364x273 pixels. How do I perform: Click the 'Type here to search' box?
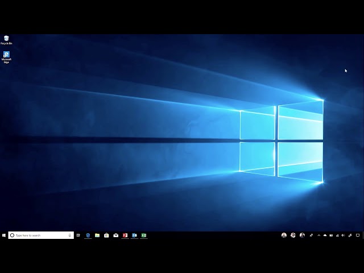pos(41,235)
